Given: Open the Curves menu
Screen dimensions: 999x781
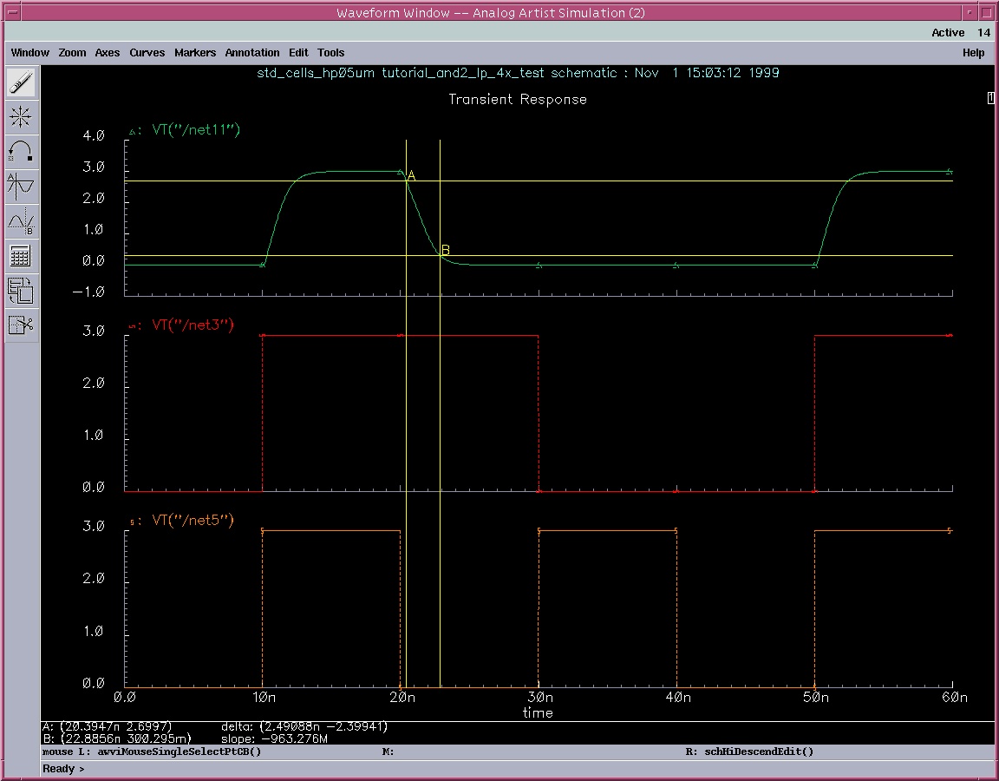Looking at the screenshot, I should pyautogui.click(x=147, y=53).
